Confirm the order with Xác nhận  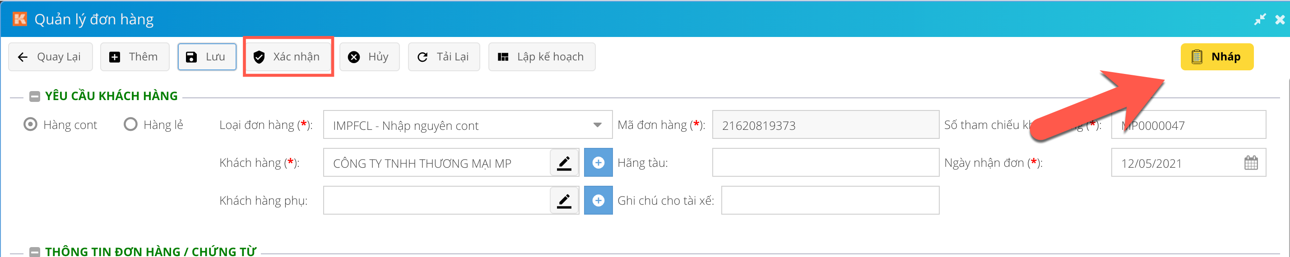288,57
